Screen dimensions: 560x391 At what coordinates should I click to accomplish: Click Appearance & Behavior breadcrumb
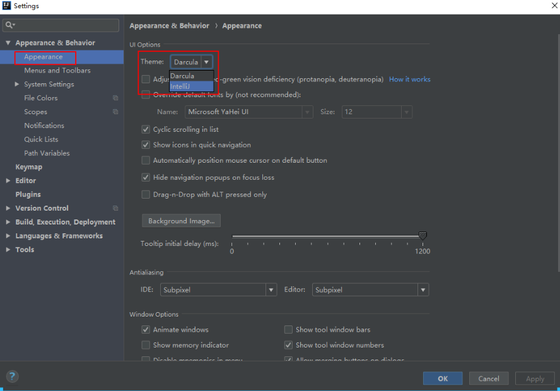(169, 26)
